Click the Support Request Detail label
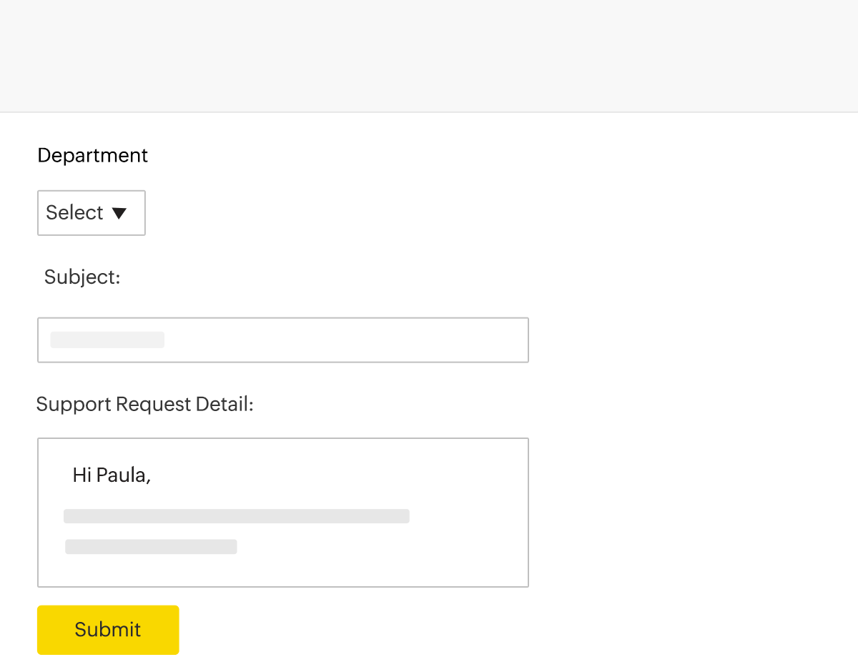 click(x=144, y=404)
